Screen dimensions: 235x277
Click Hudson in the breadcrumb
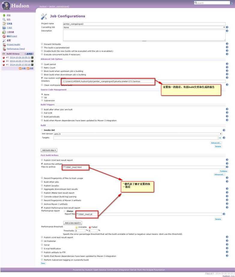pos(43,6)
